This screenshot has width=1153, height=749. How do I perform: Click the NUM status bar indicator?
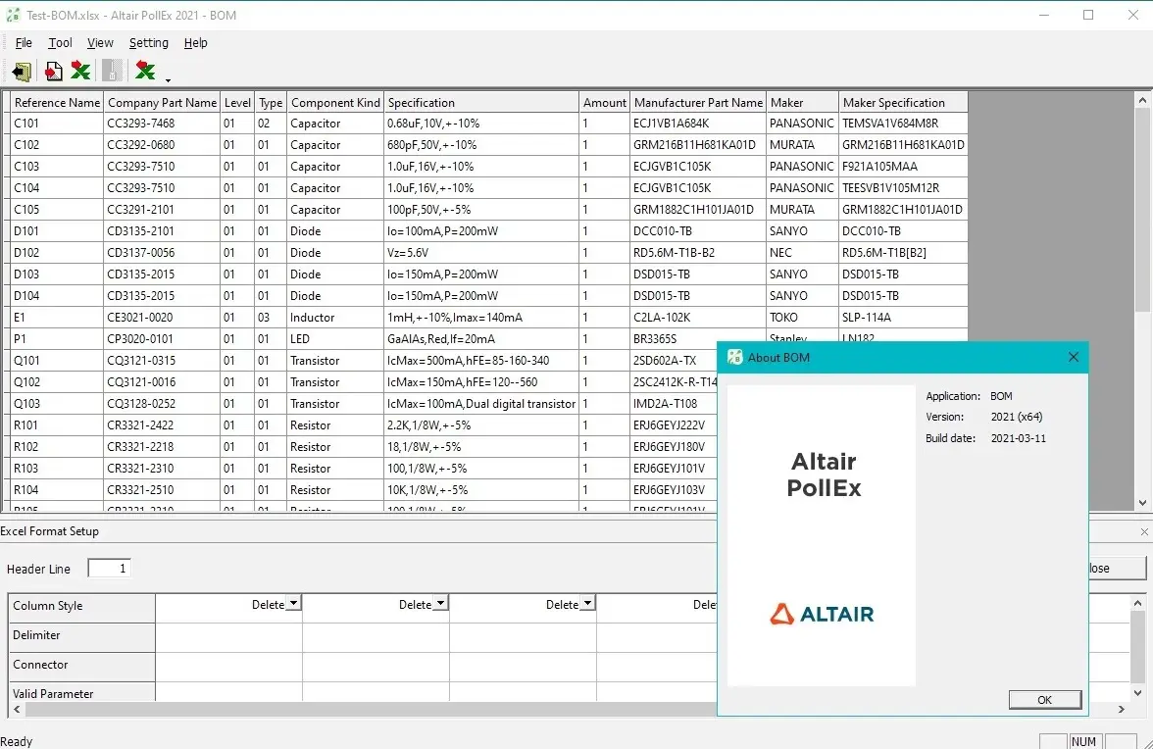coord(1084,741)
